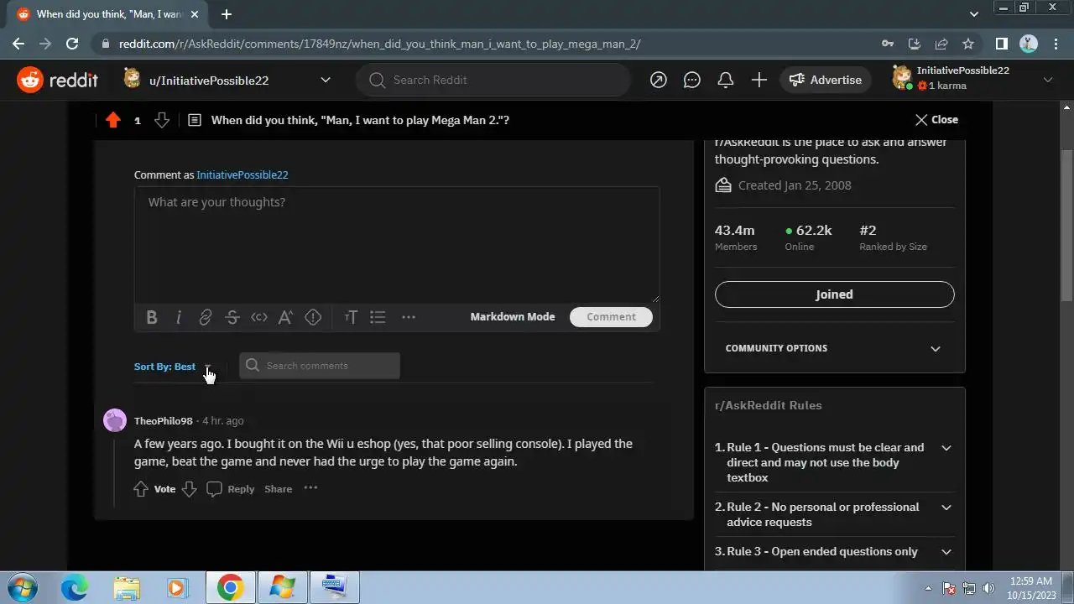Expand Community Options
Screen dimensions: 1074x604
(834, 348)
